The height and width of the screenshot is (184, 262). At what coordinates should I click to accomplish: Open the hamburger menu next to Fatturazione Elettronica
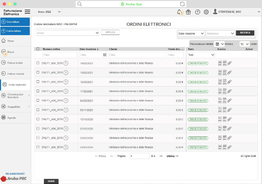[x=27, y=12]
